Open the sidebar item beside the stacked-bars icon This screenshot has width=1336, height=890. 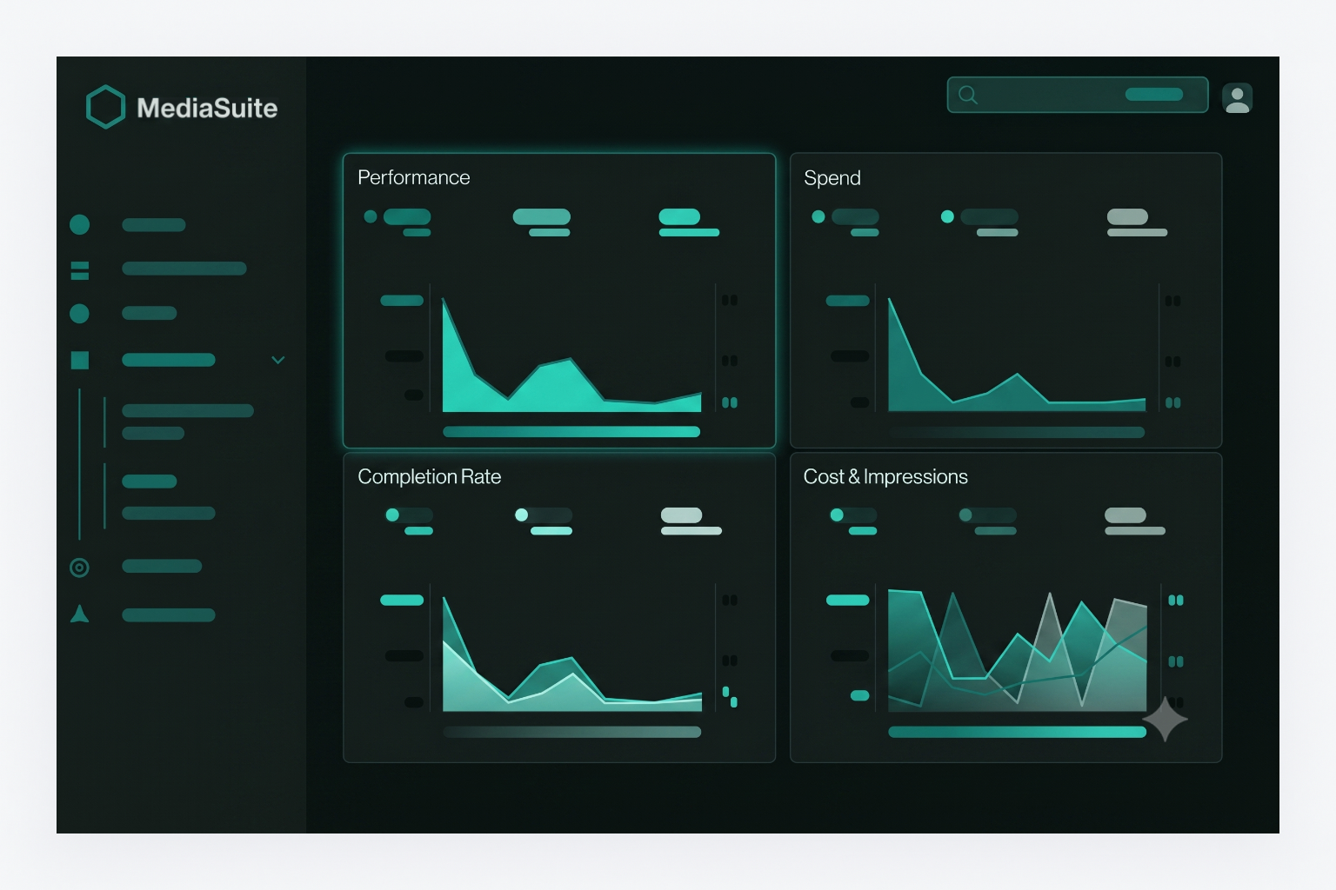pyautogui.click(x=184, y=269)
